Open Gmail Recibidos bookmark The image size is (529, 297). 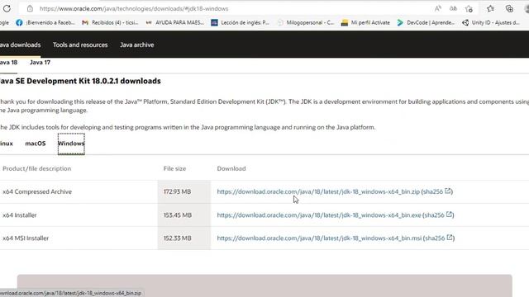click(110, 22)
